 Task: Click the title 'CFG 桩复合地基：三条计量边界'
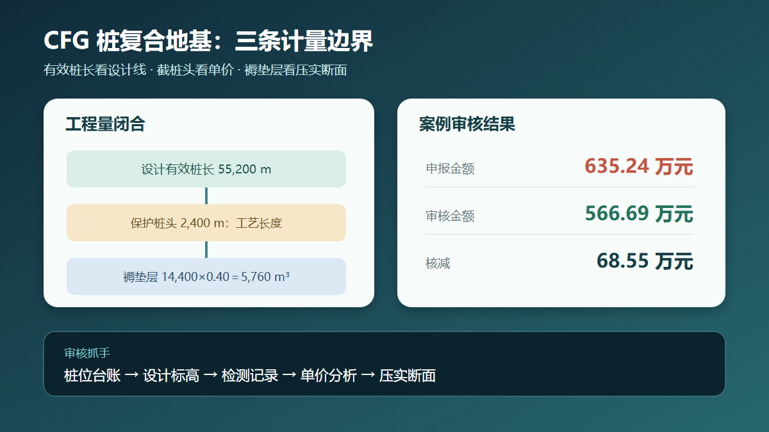pyautogui.click(x=208, y=42)
